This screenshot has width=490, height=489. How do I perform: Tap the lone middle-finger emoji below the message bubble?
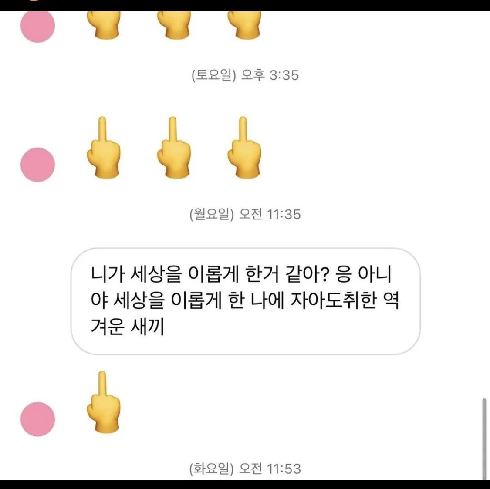click(x=103, y=402)
